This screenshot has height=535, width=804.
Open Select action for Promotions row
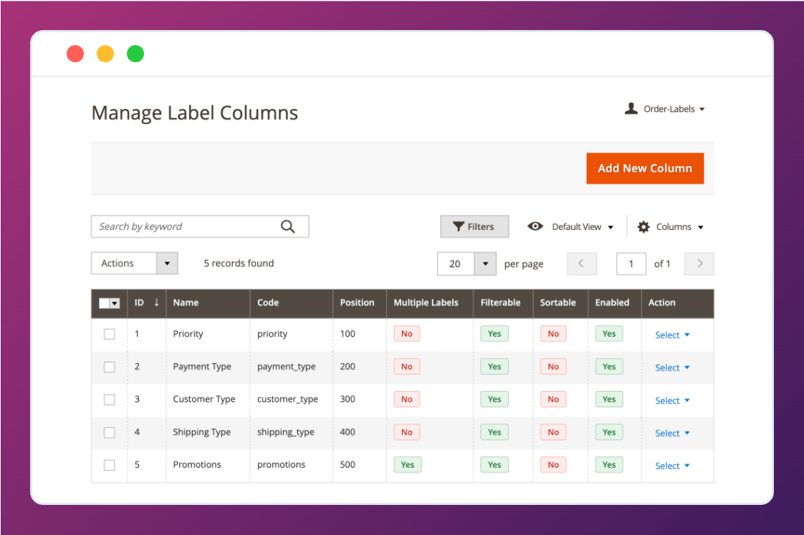[672, 466]
